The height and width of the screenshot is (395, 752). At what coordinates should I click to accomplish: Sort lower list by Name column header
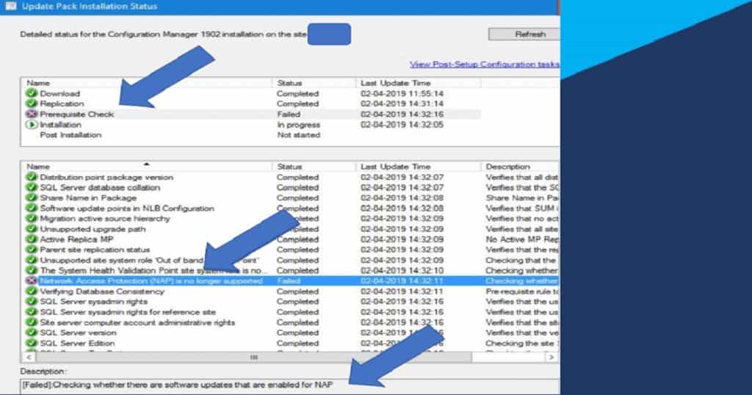(147, 167)
